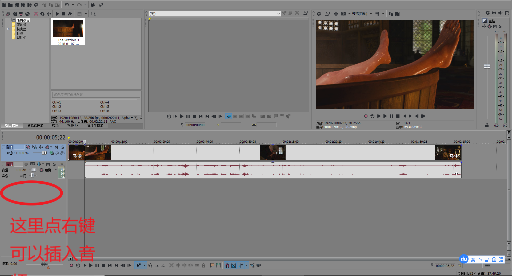Play the timeline from the bottom transport bar
This screenshot has width=512, height=276.
(91, 265)
